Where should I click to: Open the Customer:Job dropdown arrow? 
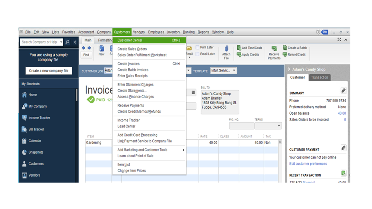[188, 70]
